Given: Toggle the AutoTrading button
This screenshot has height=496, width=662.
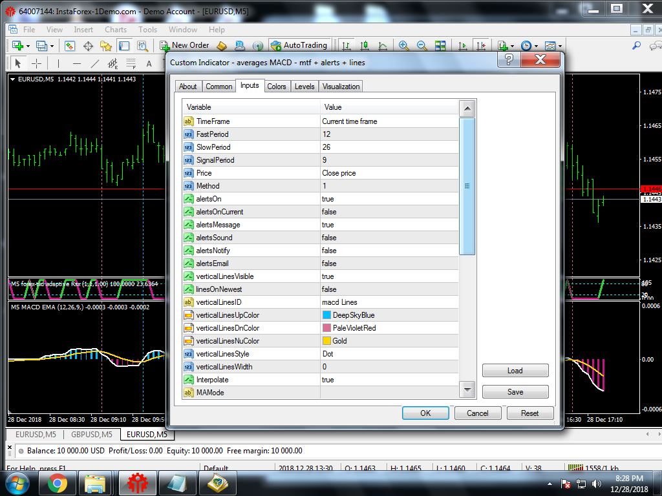Looking at the screenshot, I should [x=299, y=45].
